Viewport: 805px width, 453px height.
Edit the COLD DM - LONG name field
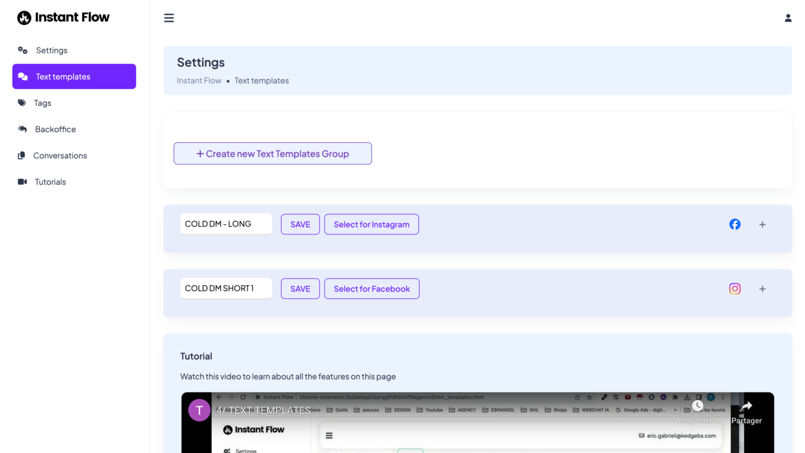pyautogui.click(x=226, y=224)
